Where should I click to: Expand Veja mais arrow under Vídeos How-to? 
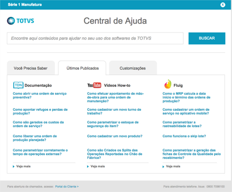point(88,167)
